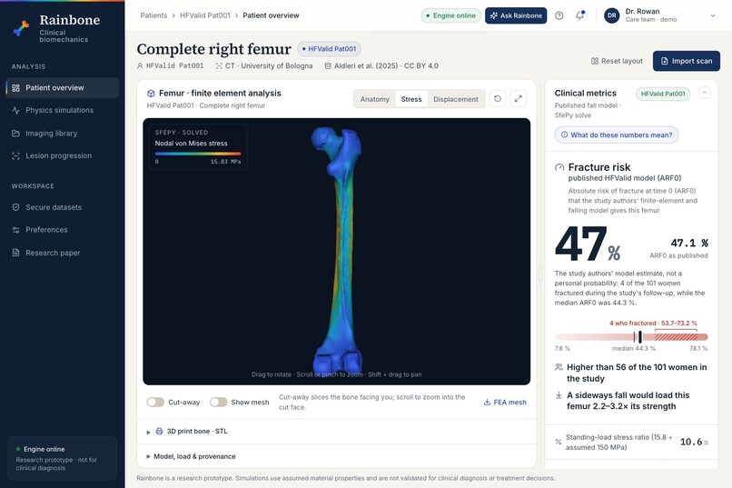This screenshot has width=732, height=488.
Task: Click the '15.83 MPa' legend maximum
Action: click(x=225, y=162)
